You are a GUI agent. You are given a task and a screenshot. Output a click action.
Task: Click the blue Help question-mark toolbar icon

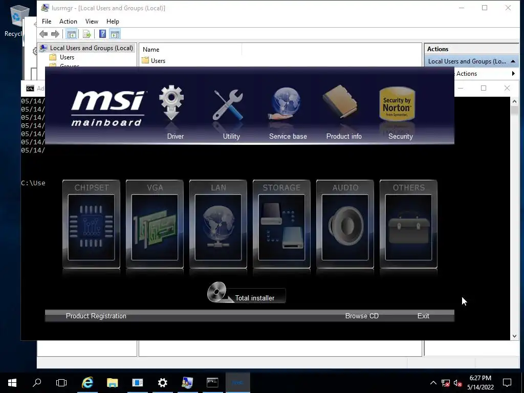point(102,34)
